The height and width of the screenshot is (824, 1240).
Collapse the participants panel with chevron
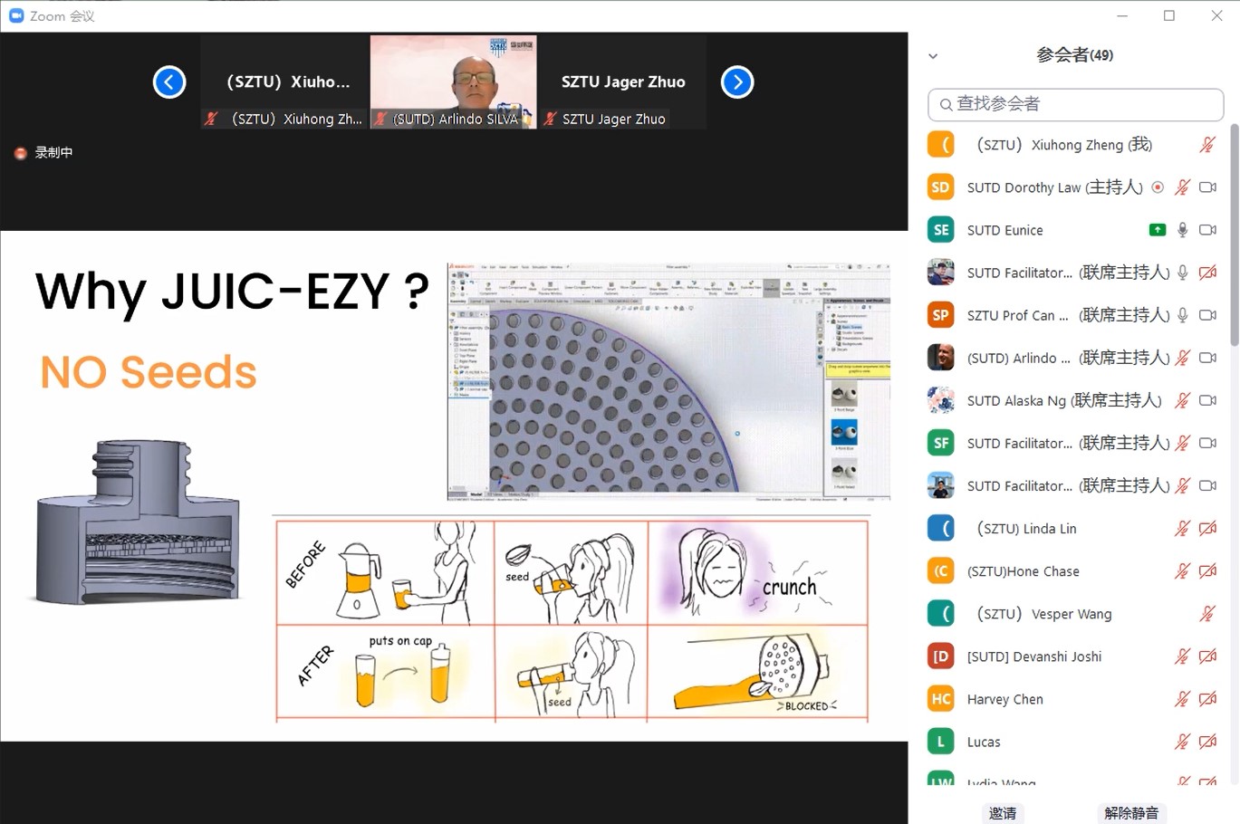933,56
